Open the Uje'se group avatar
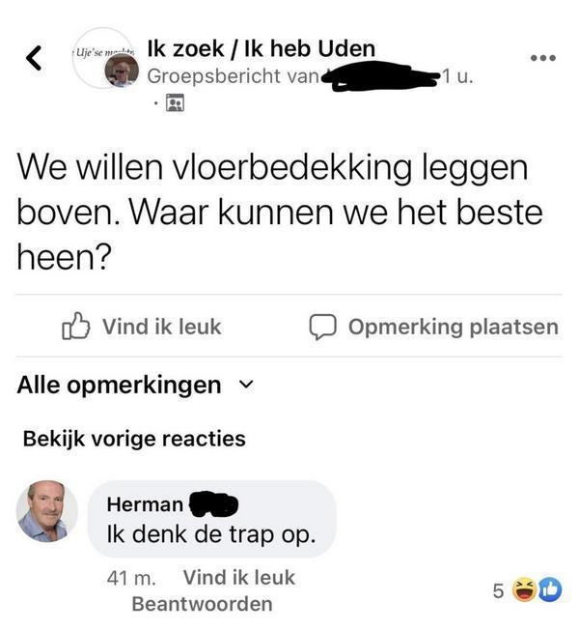This screenshot has width=579, height=631. point(101,56)
